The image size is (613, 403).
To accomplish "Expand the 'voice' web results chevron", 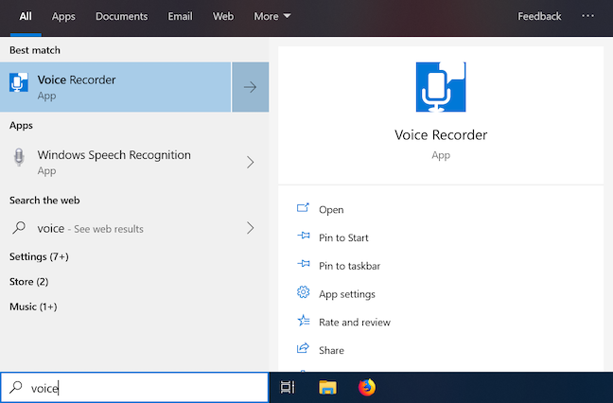I will point(250,228).
